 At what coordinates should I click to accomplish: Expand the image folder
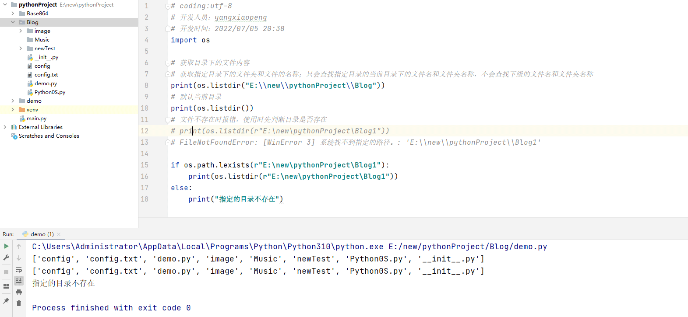(x=21, y=31)
